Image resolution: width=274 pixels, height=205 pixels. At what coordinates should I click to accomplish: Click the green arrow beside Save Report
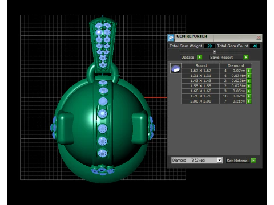246,57
